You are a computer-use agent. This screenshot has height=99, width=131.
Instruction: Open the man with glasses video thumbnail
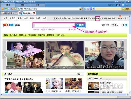coord(105,55)
